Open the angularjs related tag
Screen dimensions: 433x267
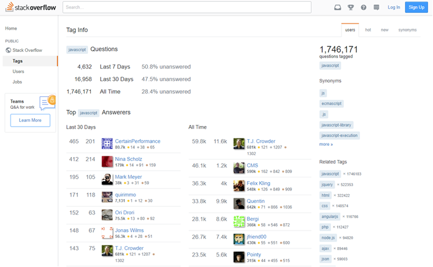point(330,216)
